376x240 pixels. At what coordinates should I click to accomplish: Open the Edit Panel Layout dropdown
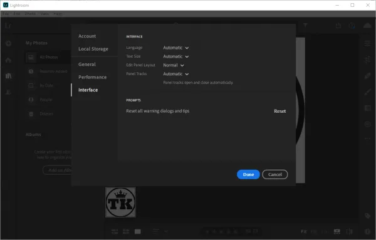tap(174, 65)
